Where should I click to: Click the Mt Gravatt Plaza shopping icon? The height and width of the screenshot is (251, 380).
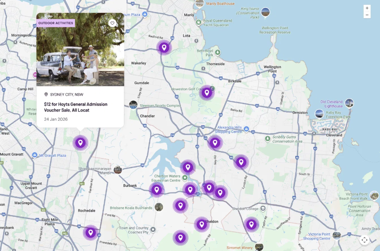coord(35,154)
